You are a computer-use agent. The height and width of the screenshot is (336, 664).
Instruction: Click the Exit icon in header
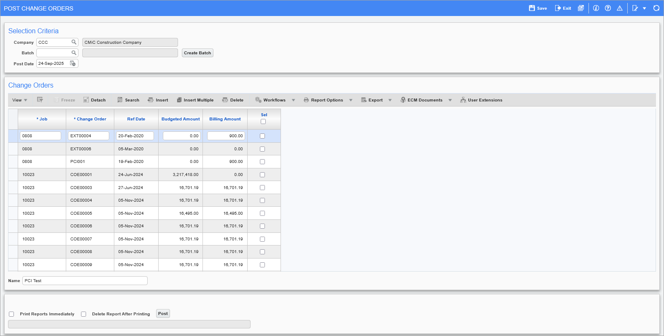(x=558, y=8)
